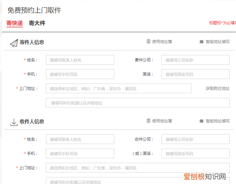Focus the sender 固话 input field
236x184 pixels.
[195, 74]
